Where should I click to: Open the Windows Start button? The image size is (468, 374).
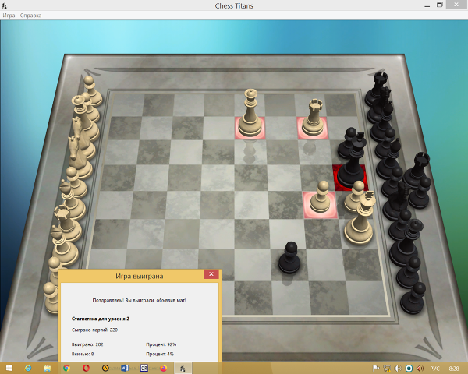click(x=9, y=368)
